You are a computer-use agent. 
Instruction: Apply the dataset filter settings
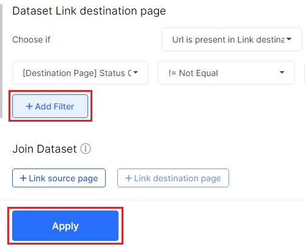point(65,226)
